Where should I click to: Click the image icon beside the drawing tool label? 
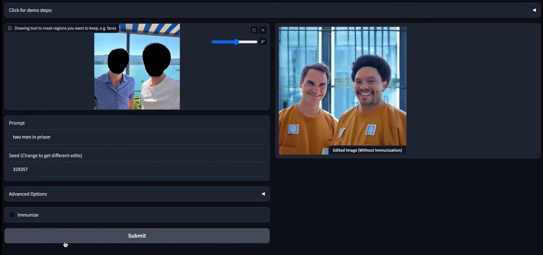click(10, 28)
